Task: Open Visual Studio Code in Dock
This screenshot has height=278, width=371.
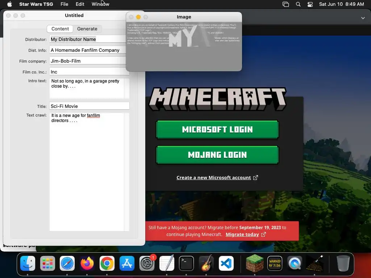Action: [226, 263]
